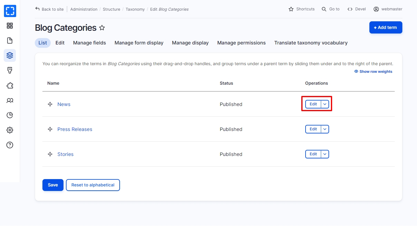This screenshot has width=417, height=226.
Task: Click the Press Releases term link
Action: pyautogui.click(x=75, y=129)
